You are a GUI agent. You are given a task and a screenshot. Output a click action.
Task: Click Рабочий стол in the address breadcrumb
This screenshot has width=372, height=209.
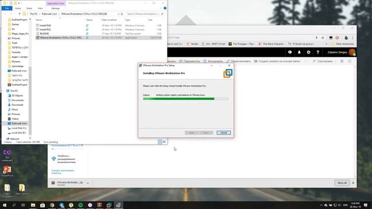click(49, 14)
